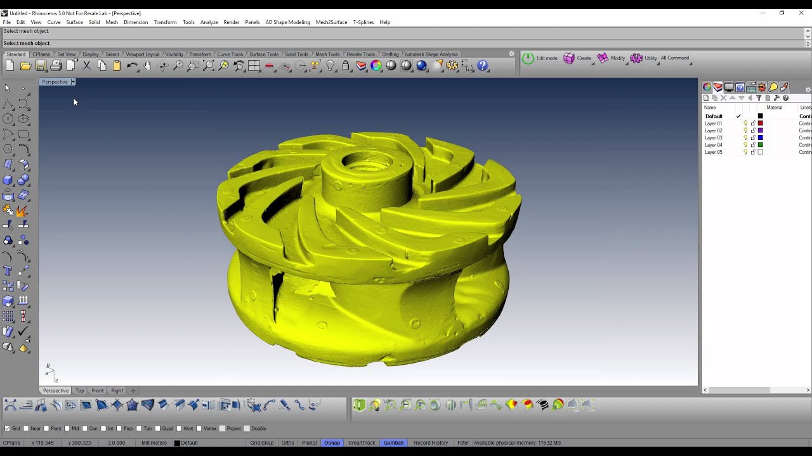Toggle the Osnap status button
The width and height of the screenshot is (812, 456).
tap(332, 443)
